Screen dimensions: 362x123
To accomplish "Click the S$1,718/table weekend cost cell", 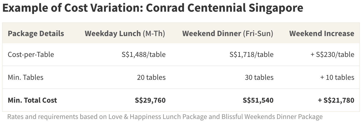I will 252,54.
